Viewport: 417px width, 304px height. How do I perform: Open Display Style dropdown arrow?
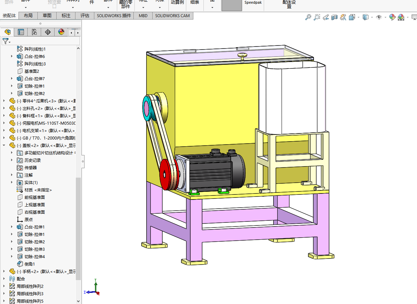(372, 17)
